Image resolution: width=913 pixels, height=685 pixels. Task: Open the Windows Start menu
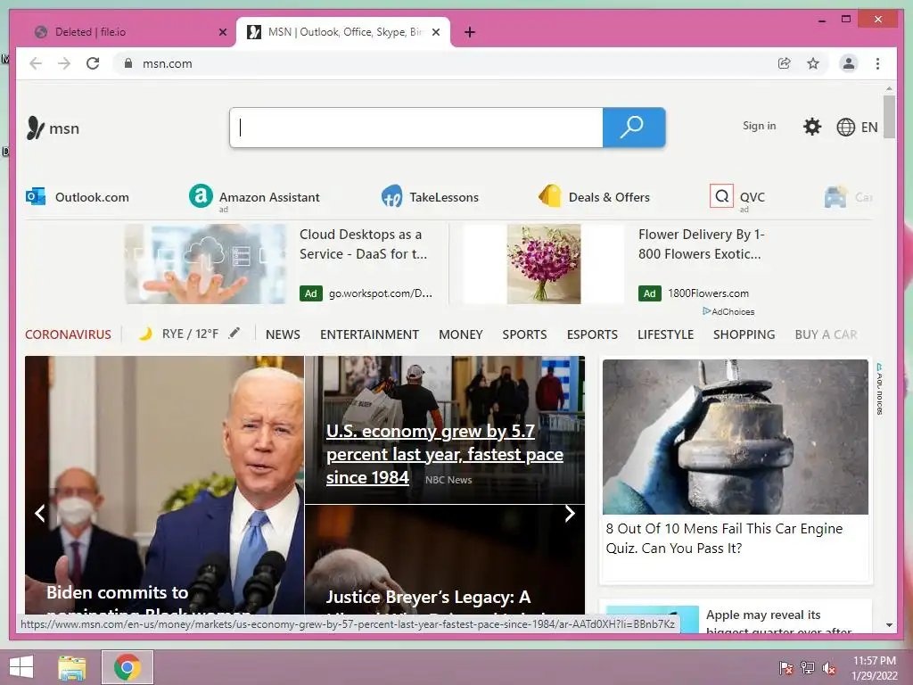(21, 667)
